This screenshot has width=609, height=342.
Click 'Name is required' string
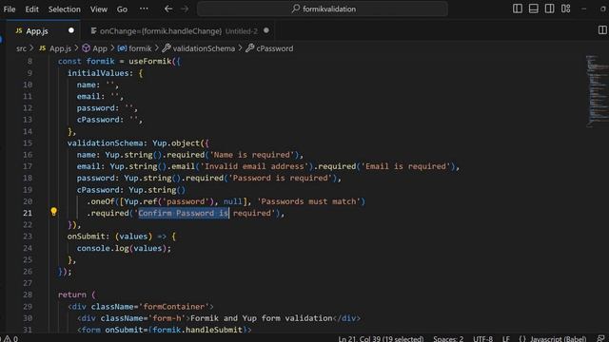coord(251,155)
